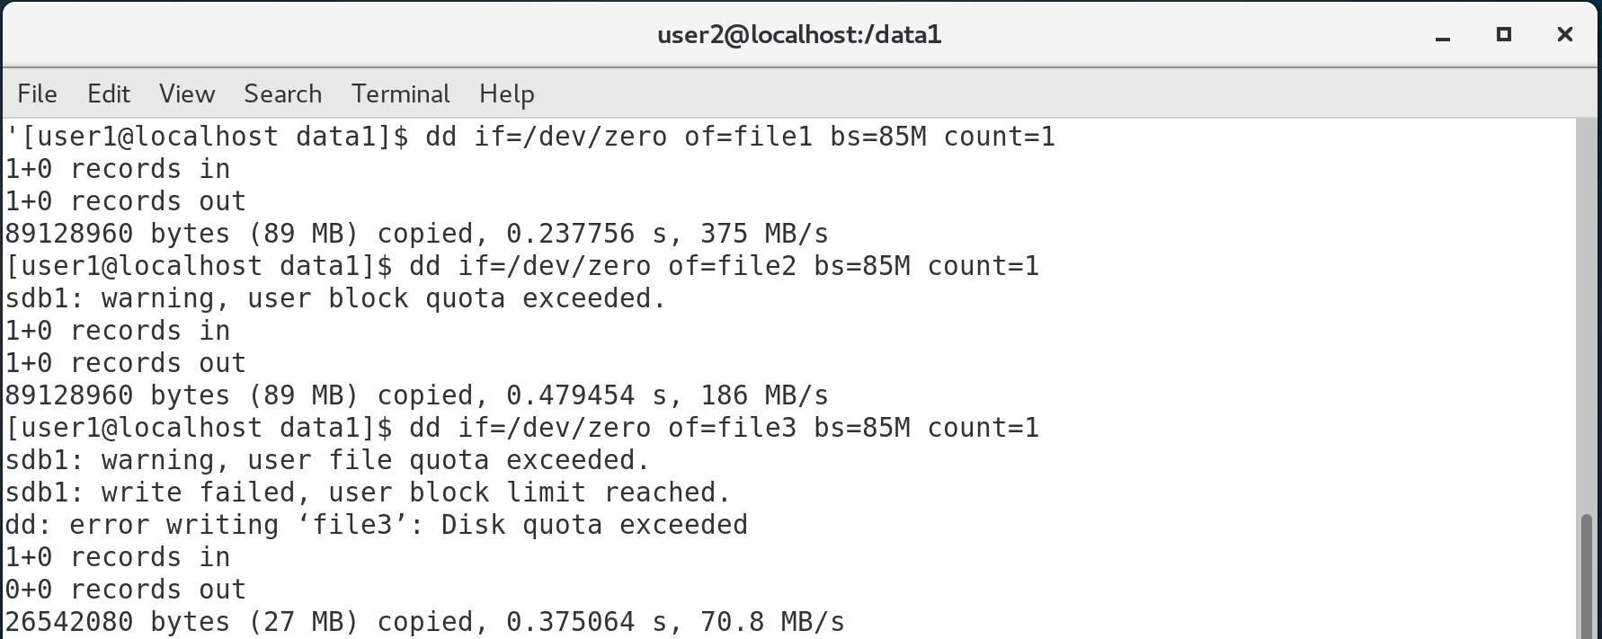Open the View menu
The width and height of the screenshot is (1602, 639).
click(187, 93)
